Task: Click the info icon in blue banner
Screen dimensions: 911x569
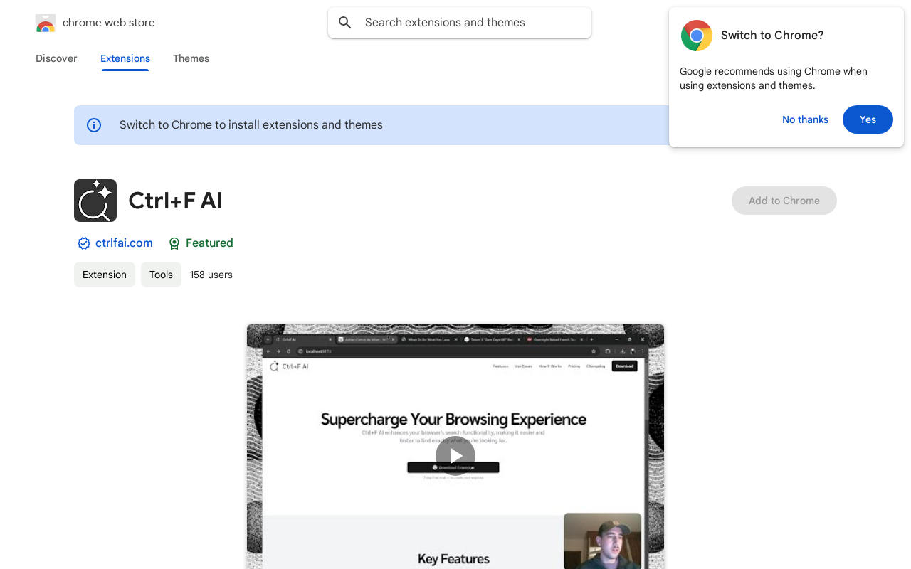Action: [94, 125]
